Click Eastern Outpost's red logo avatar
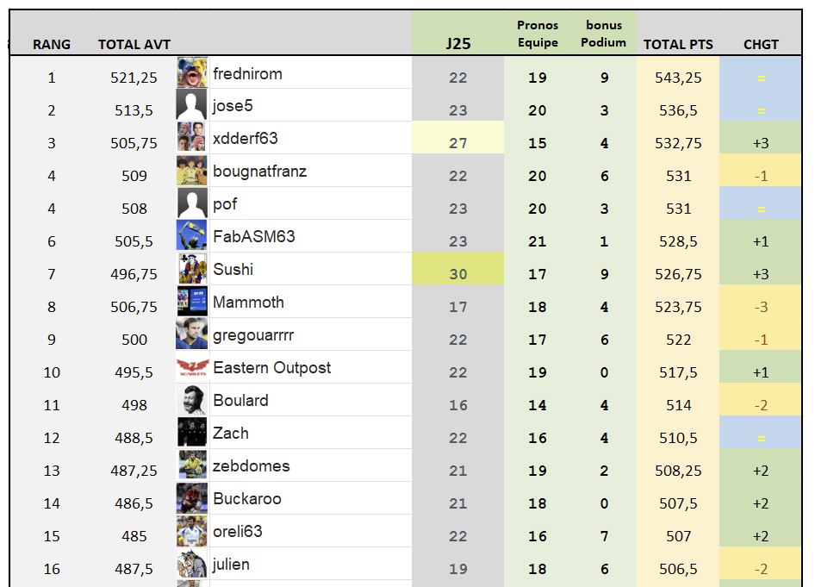 coord(191,368)
